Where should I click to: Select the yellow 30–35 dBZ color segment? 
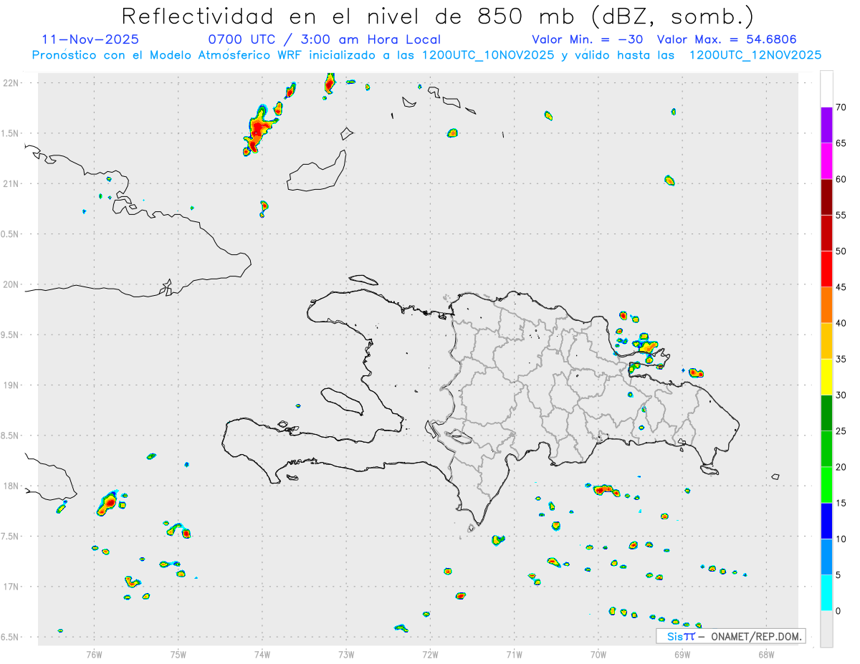(x=826, y=377)
